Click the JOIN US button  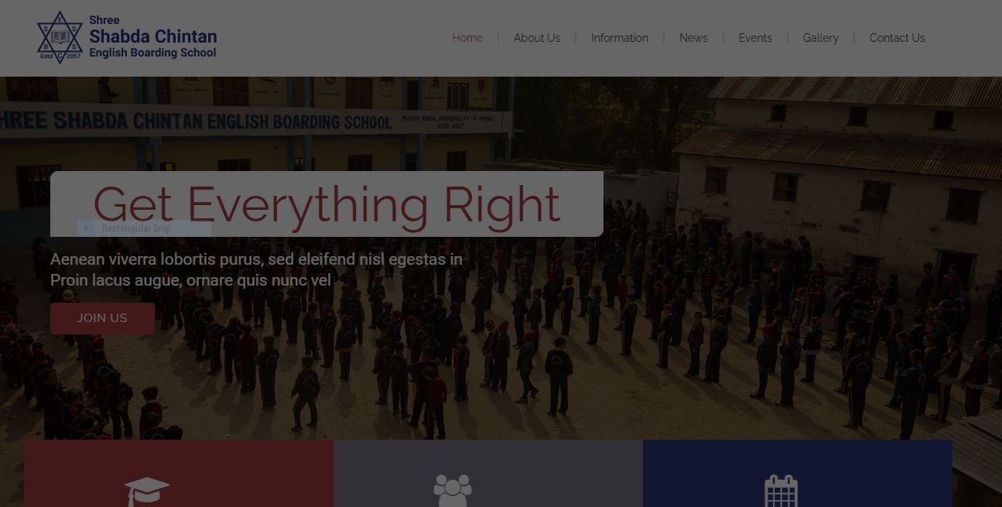tap(102, 318)
